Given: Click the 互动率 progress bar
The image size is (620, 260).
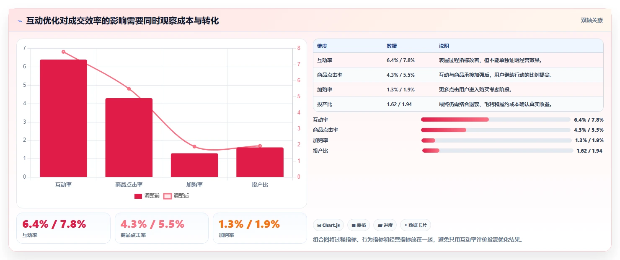Looking at the screenshot, I should click(496, 120).
